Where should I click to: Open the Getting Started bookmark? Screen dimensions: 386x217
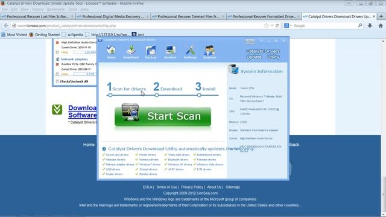coord(45,35)
